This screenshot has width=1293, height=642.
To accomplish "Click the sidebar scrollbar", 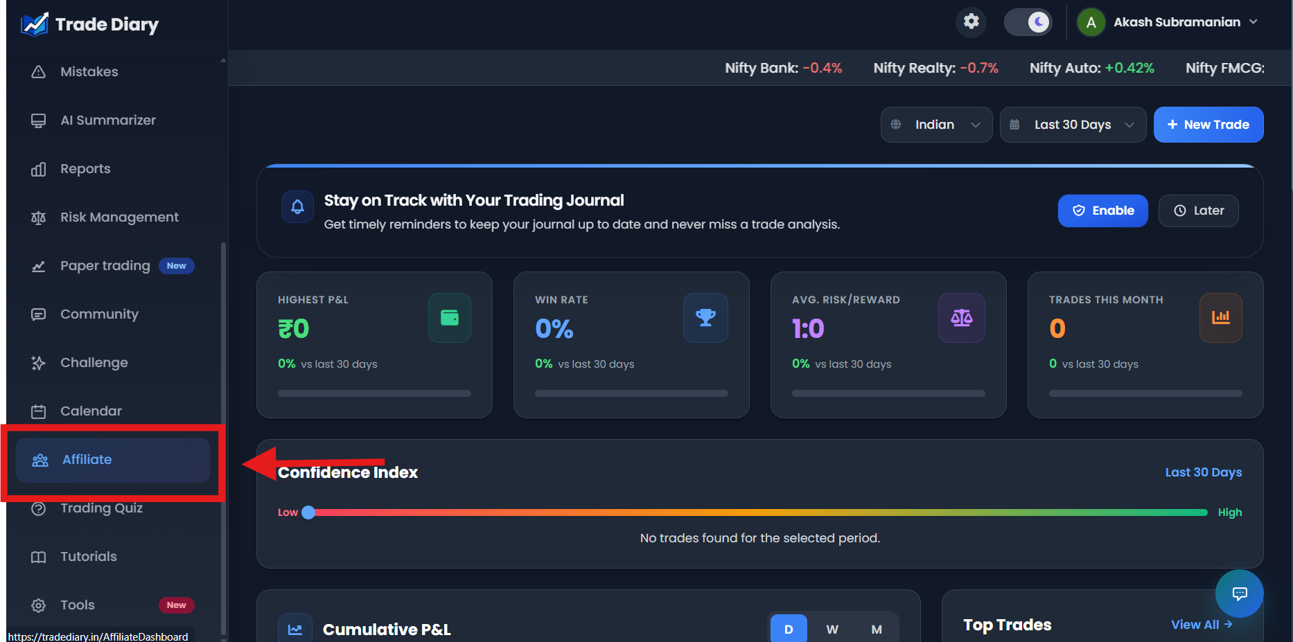I will (x=223, y=438).
